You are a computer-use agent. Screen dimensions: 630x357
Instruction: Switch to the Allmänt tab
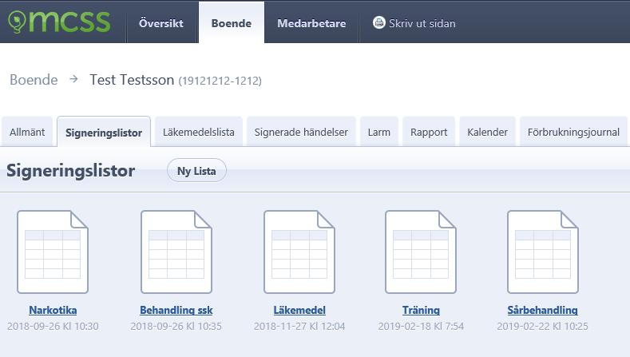(27, 132)
